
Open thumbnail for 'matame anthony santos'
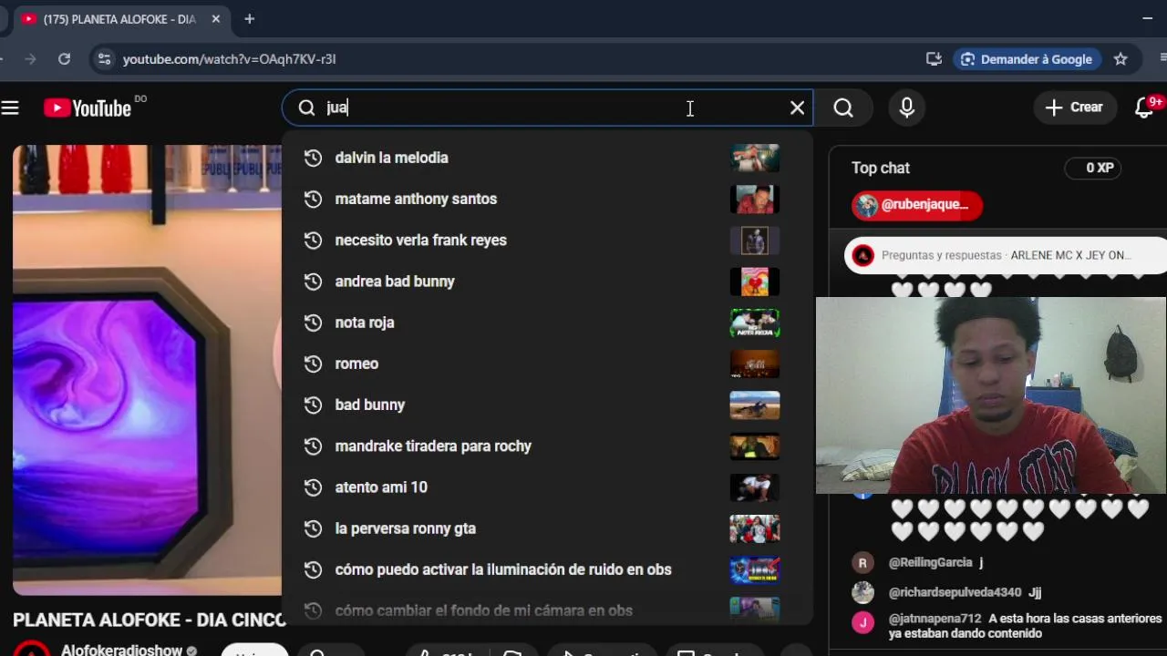[x=755, y=199]
